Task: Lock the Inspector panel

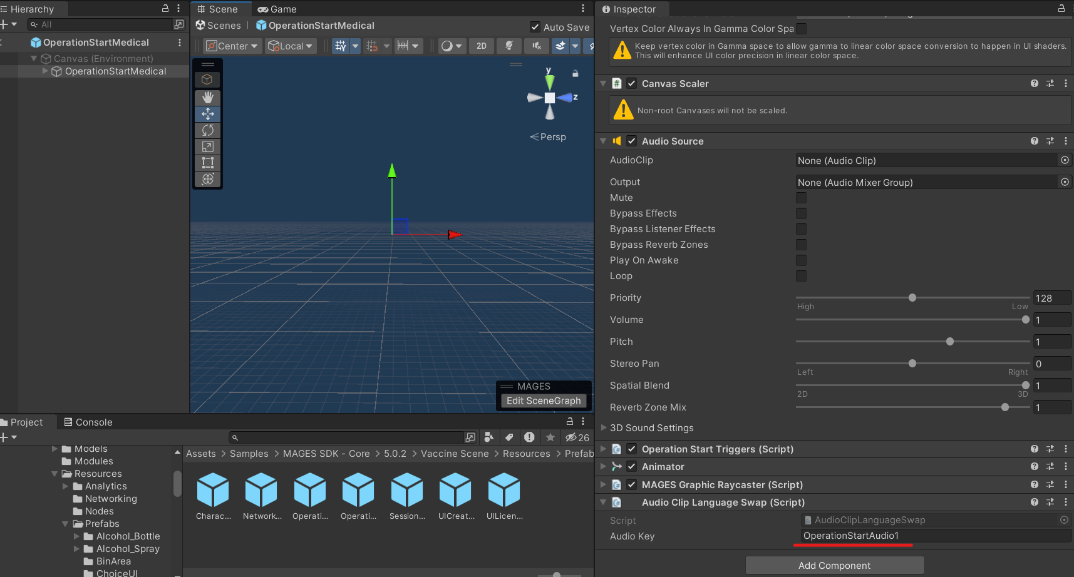Action: click(x=1061, y=9)
